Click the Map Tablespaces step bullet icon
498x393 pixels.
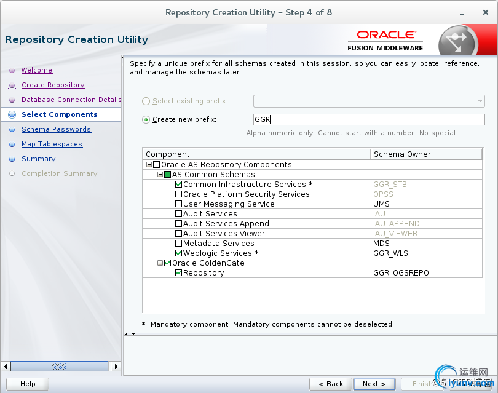click(12, 145)
